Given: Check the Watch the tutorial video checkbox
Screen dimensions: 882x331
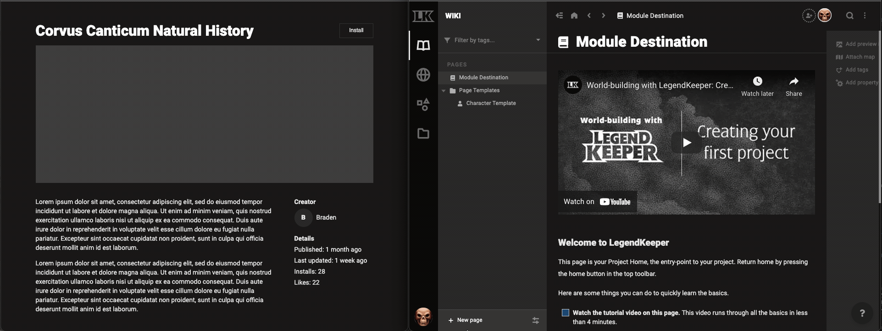Looking at the screenshot, I should (x=565, y=313).
